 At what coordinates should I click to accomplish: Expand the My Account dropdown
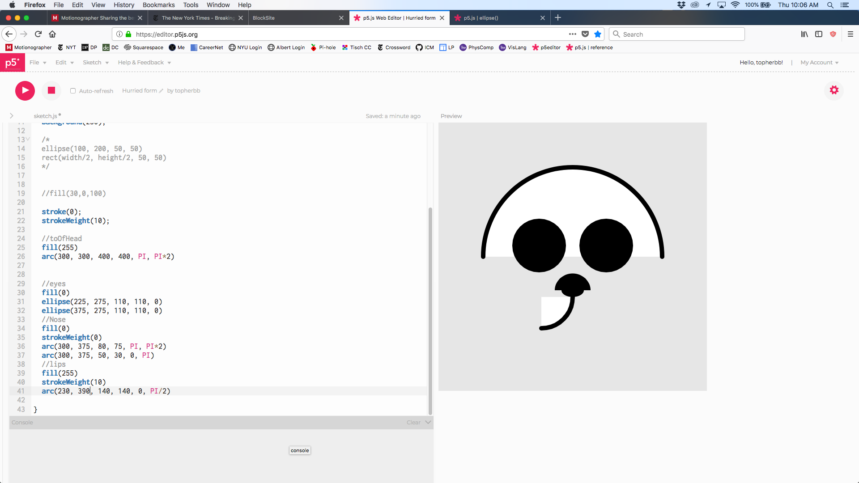[820, 63]
